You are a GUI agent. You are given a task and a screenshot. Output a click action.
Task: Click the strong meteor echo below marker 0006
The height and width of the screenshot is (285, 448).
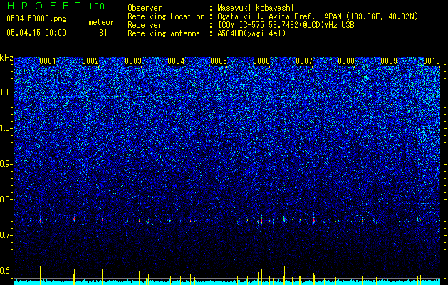click(x=261, y=219)
